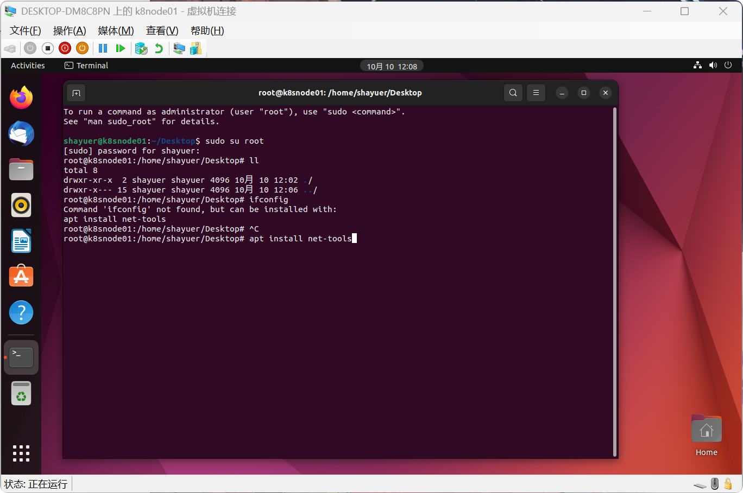Click the status text 状态: 正在运行
This screenshot has height=493, width=743.
pyautogui.click(x=36, y=484)
